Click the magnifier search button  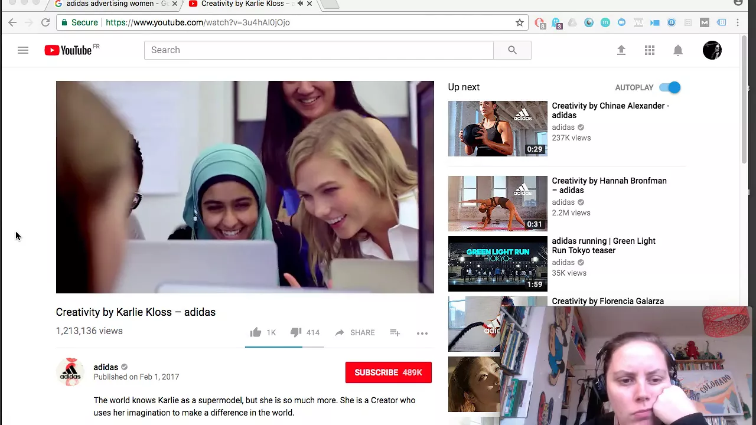(x=512, y=50)
